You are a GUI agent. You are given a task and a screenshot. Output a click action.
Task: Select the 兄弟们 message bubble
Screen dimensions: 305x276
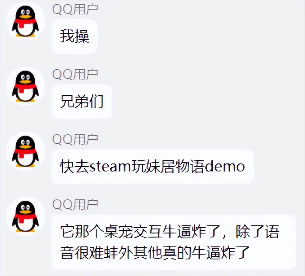[x=82, y=102]
